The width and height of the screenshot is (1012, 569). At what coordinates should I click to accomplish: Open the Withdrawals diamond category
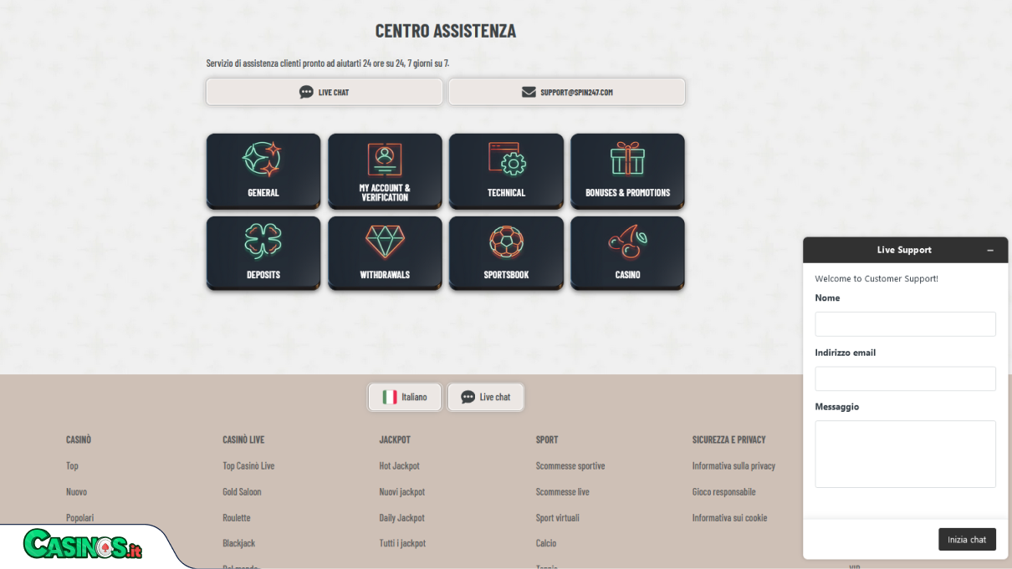point(385,252)
